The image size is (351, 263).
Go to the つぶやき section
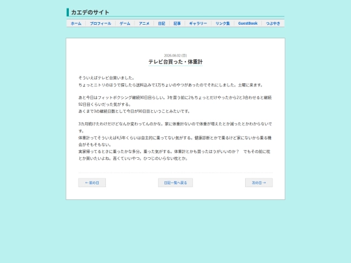click(273, 23)
